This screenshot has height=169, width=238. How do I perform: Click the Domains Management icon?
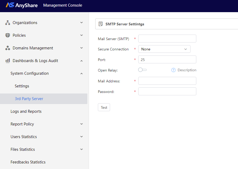(8, 48)
